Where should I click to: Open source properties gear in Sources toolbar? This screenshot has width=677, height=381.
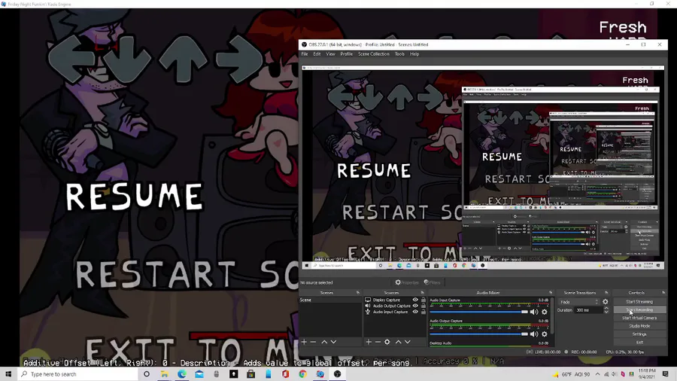(x=387, y=342)
